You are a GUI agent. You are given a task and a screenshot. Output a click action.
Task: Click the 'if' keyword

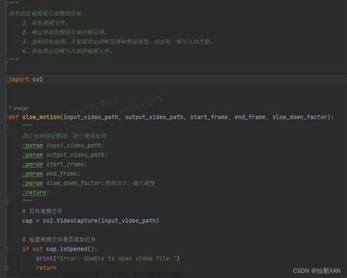tap(26, 249)
